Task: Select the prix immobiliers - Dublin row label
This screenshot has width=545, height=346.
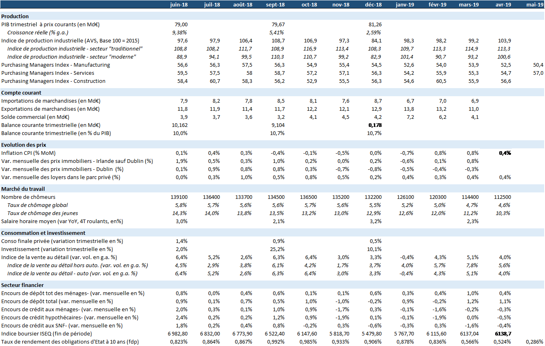Action: (x=62, y=169)
